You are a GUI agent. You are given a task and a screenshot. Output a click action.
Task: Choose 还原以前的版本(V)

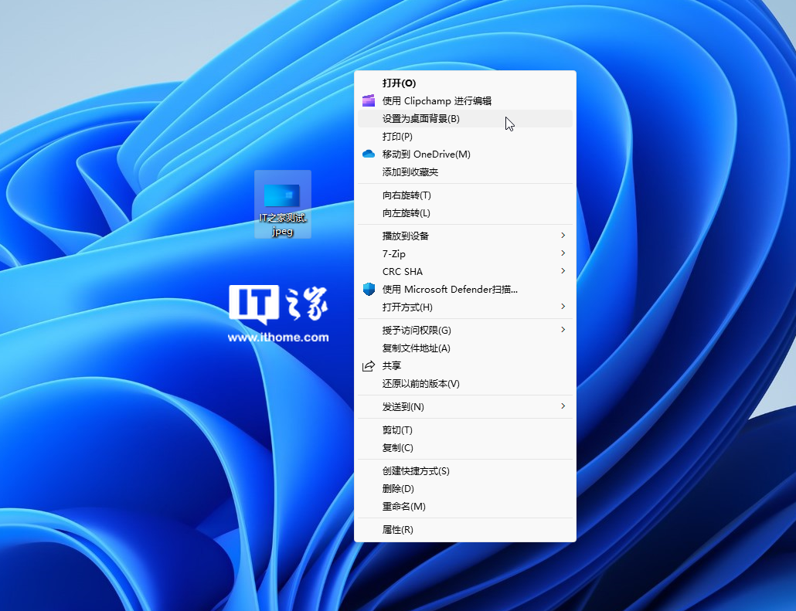(x=465, y=384)
